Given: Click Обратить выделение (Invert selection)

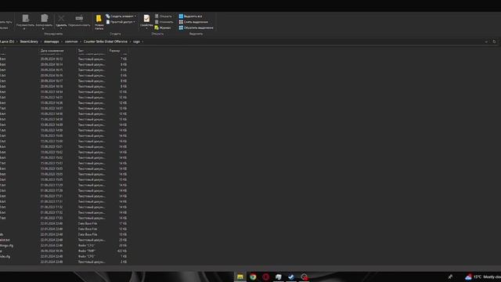Looking at the screenshot, I should pyautogui.click(x=196, y=28).
